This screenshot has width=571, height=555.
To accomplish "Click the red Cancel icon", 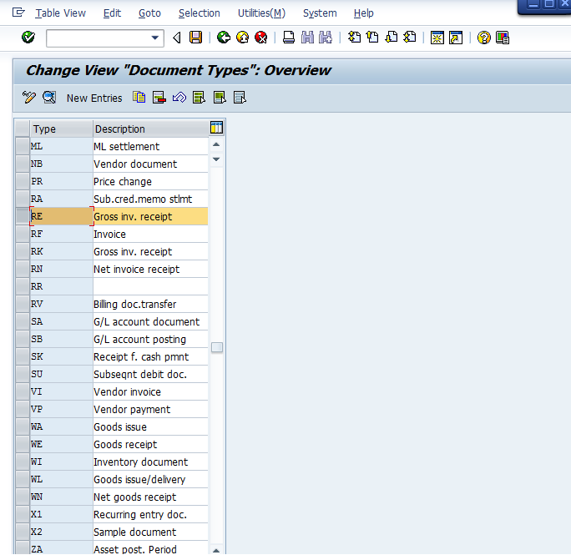I will (x=260, y=38).
